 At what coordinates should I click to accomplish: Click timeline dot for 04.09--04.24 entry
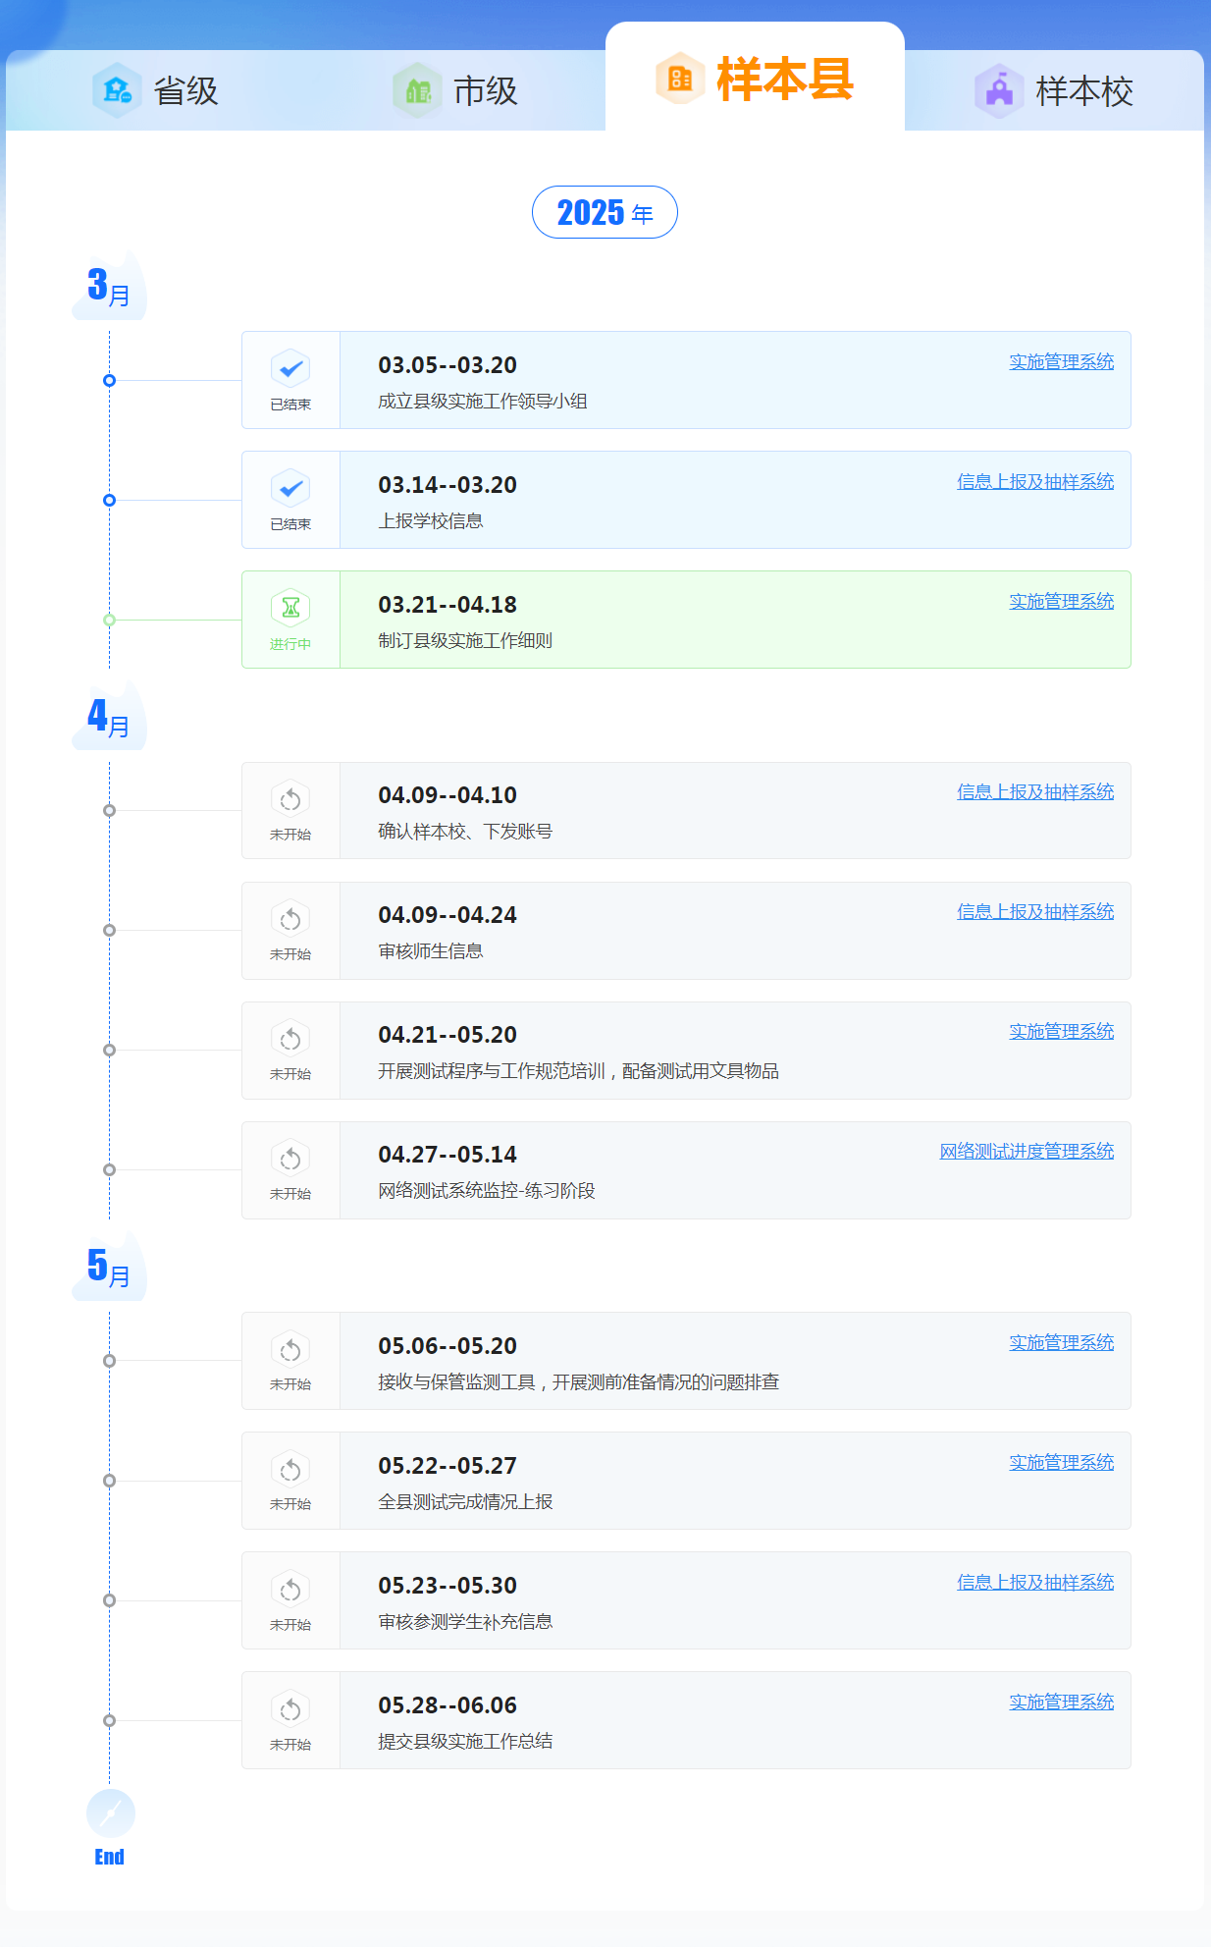[110, 930]
